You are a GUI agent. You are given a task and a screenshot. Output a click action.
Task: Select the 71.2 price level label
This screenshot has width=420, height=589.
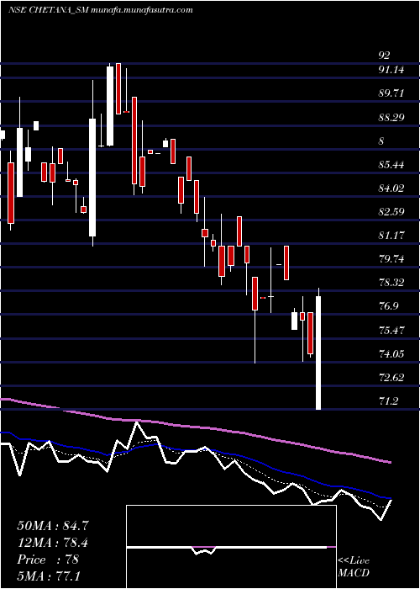pyautogui.click(x=388, y=401)
